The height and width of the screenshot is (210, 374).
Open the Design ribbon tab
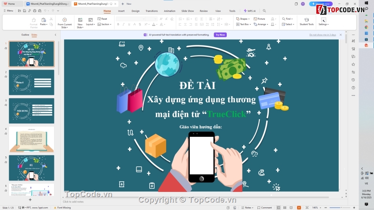135,11
